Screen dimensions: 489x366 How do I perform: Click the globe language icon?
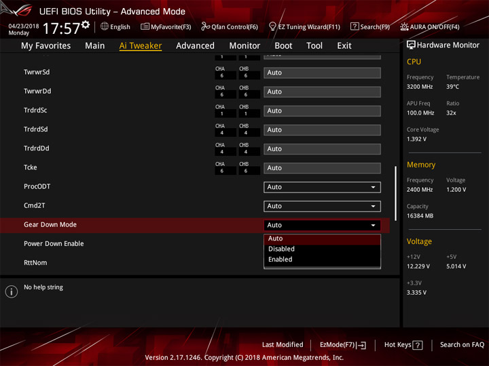click(105, 26)
